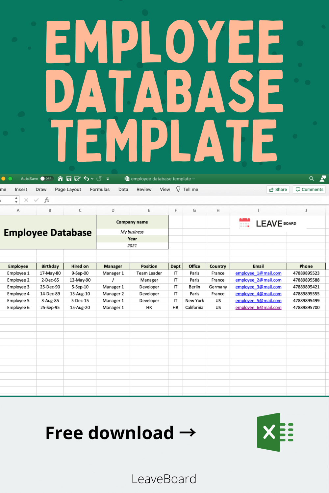Viewport: 329px width, 493px height.
Task: Click the Share button
Action: point(278,189)
